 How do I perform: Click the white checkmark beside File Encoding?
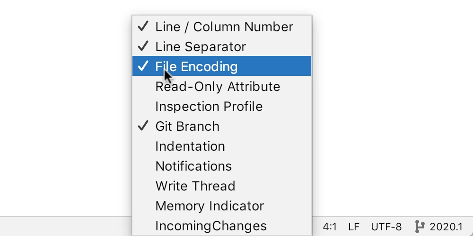(143, 66)
